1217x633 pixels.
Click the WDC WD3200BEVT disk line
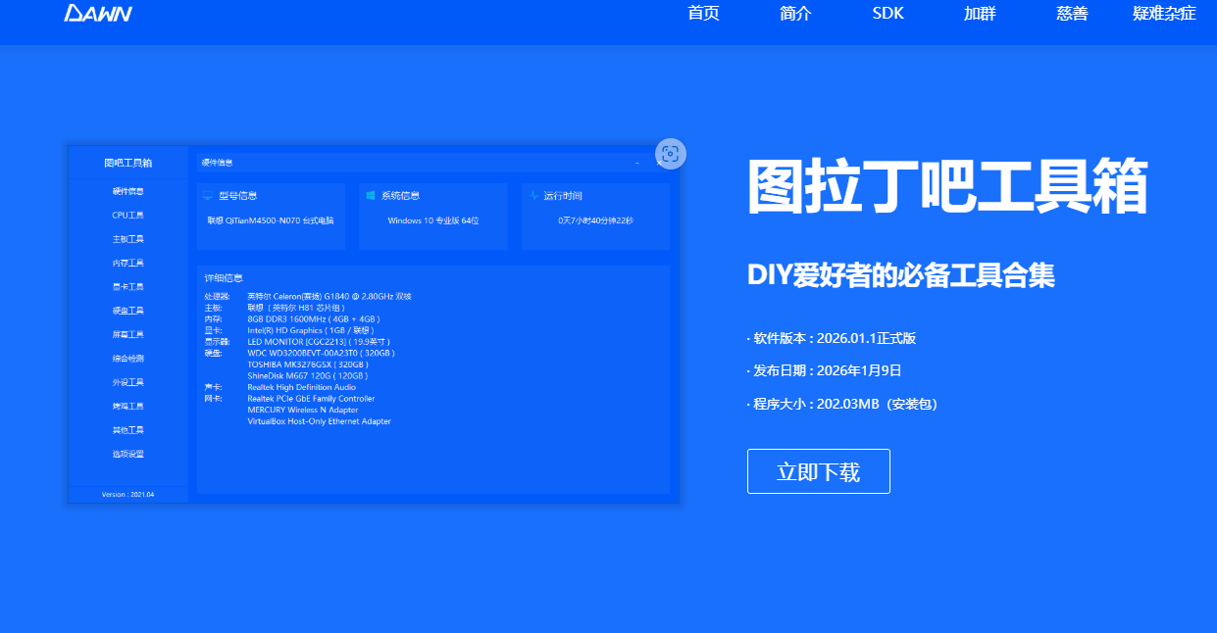click(x=322, y=353)
